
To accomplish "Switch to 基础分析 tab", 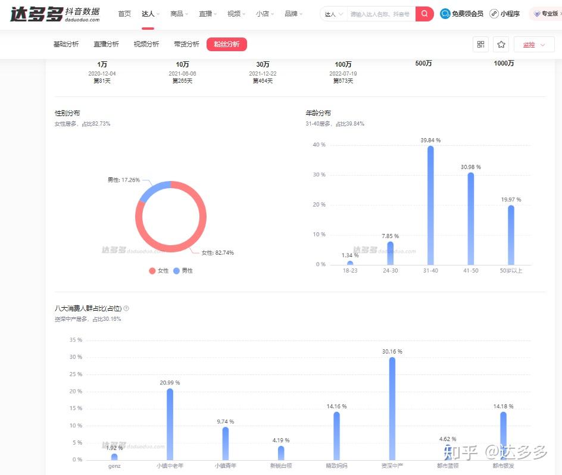I will click(66, 44).
